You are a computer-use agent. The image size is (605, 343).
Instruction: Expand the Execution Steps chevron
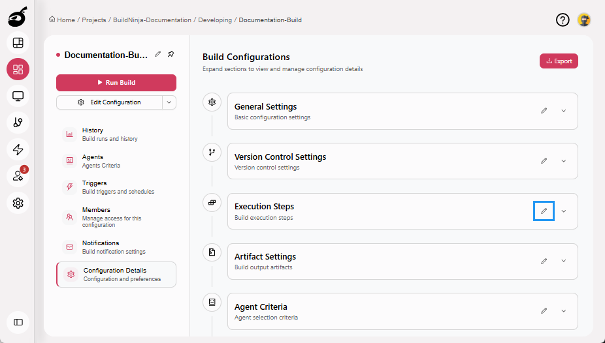[x=564, y=211]
